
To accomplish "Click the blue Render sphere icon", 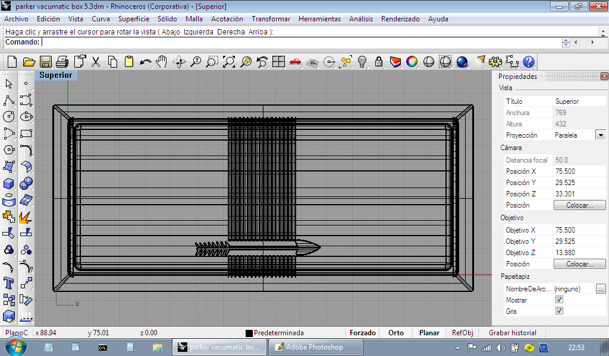I will coord(462,62).
